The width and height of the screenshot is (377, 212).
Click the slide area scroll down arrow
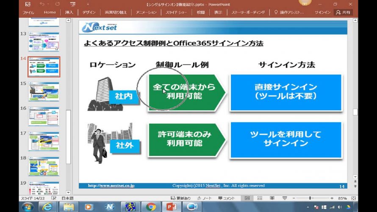click(x=355, y=177)
